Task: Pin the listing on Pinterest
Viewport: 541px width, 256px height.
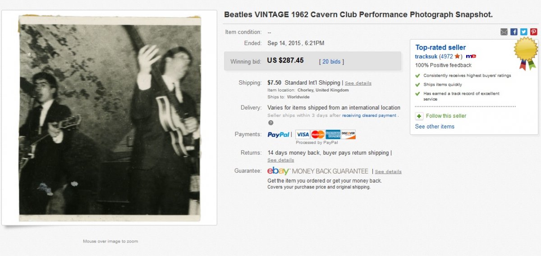Action: pos(534,32)
